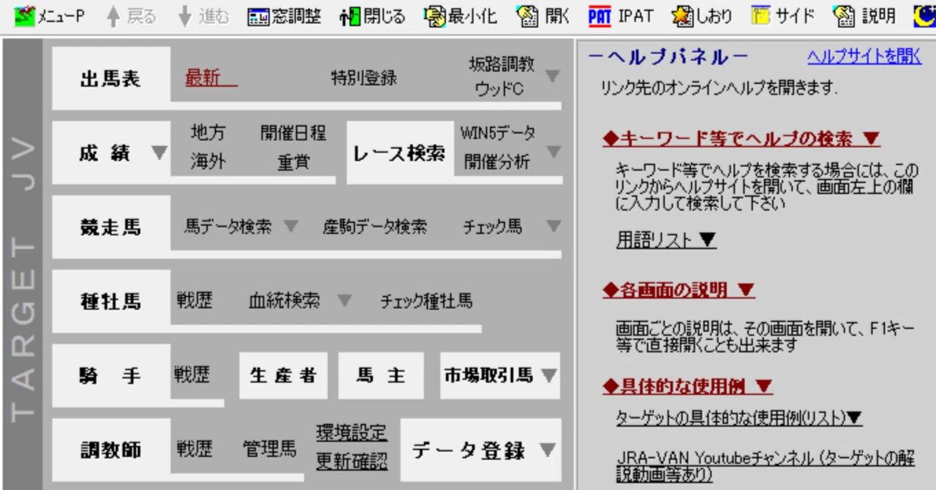Click the 更新確認 link
This screenshot has width=936, height=490.
[352, 461]
